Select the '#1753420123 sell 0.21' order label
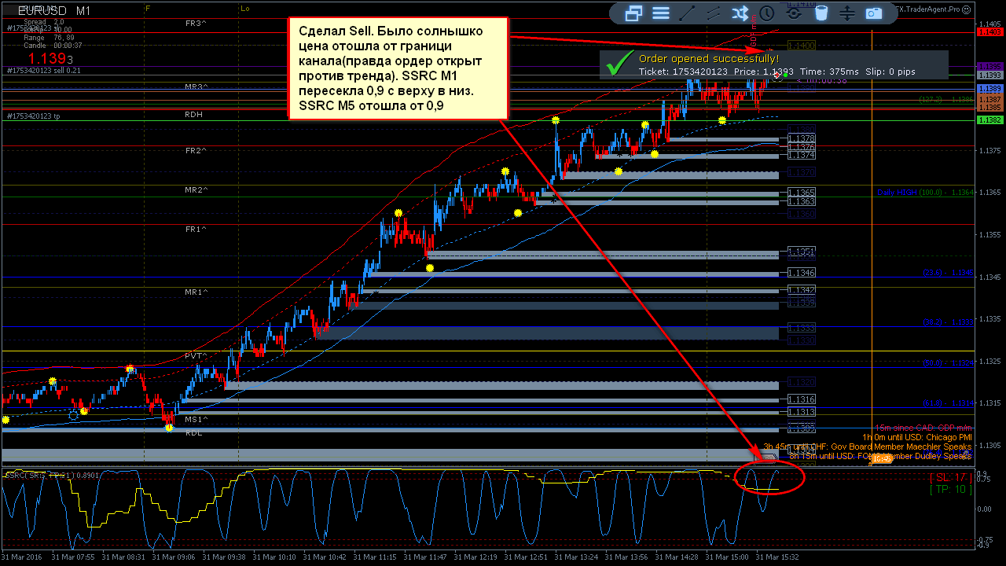Image resolution: width=1006 pixels, height=566 pixels. click(44, 71)
